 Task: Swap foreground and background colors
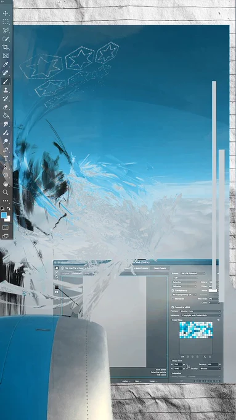(9, 208)
